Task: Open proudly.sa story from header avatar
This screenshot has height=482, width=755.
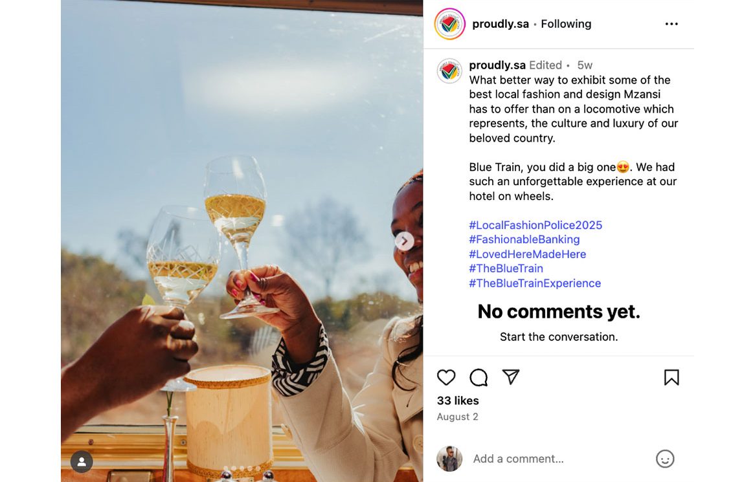Action: (x=449, y=24)
